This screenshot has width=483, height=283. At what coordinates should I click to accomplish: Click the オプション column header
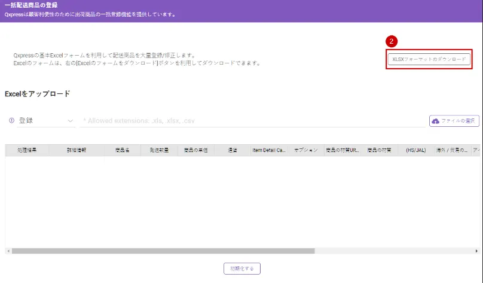305,150
